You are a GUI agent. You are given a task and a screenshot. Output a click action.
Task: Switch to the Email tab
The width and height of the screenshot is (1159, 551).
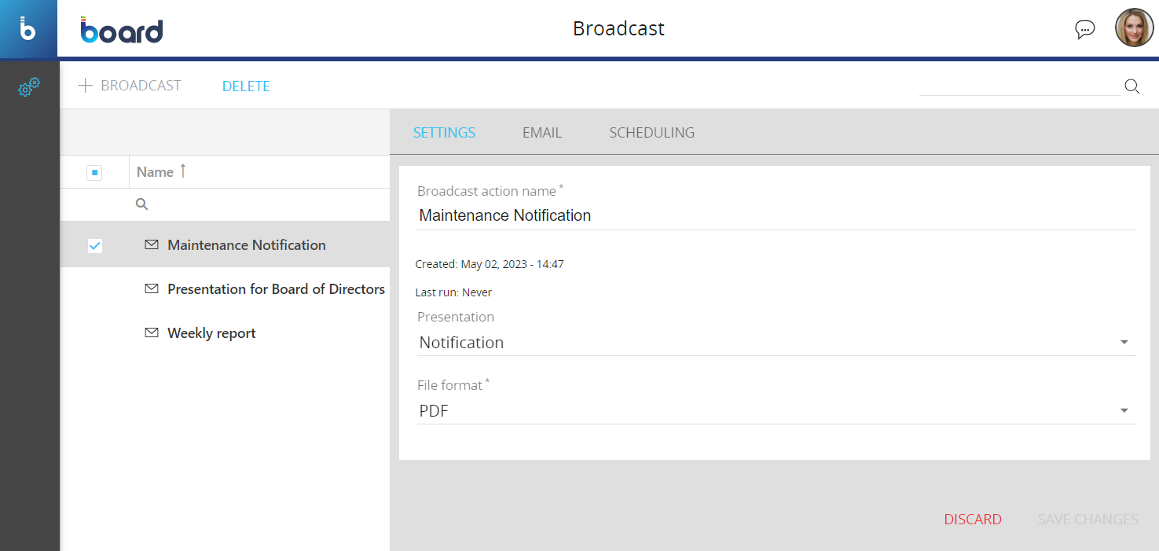point(542,133)
